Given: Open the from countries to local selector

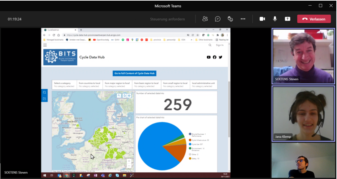Looking at the screenshot, I should click(x=90, y=85).
